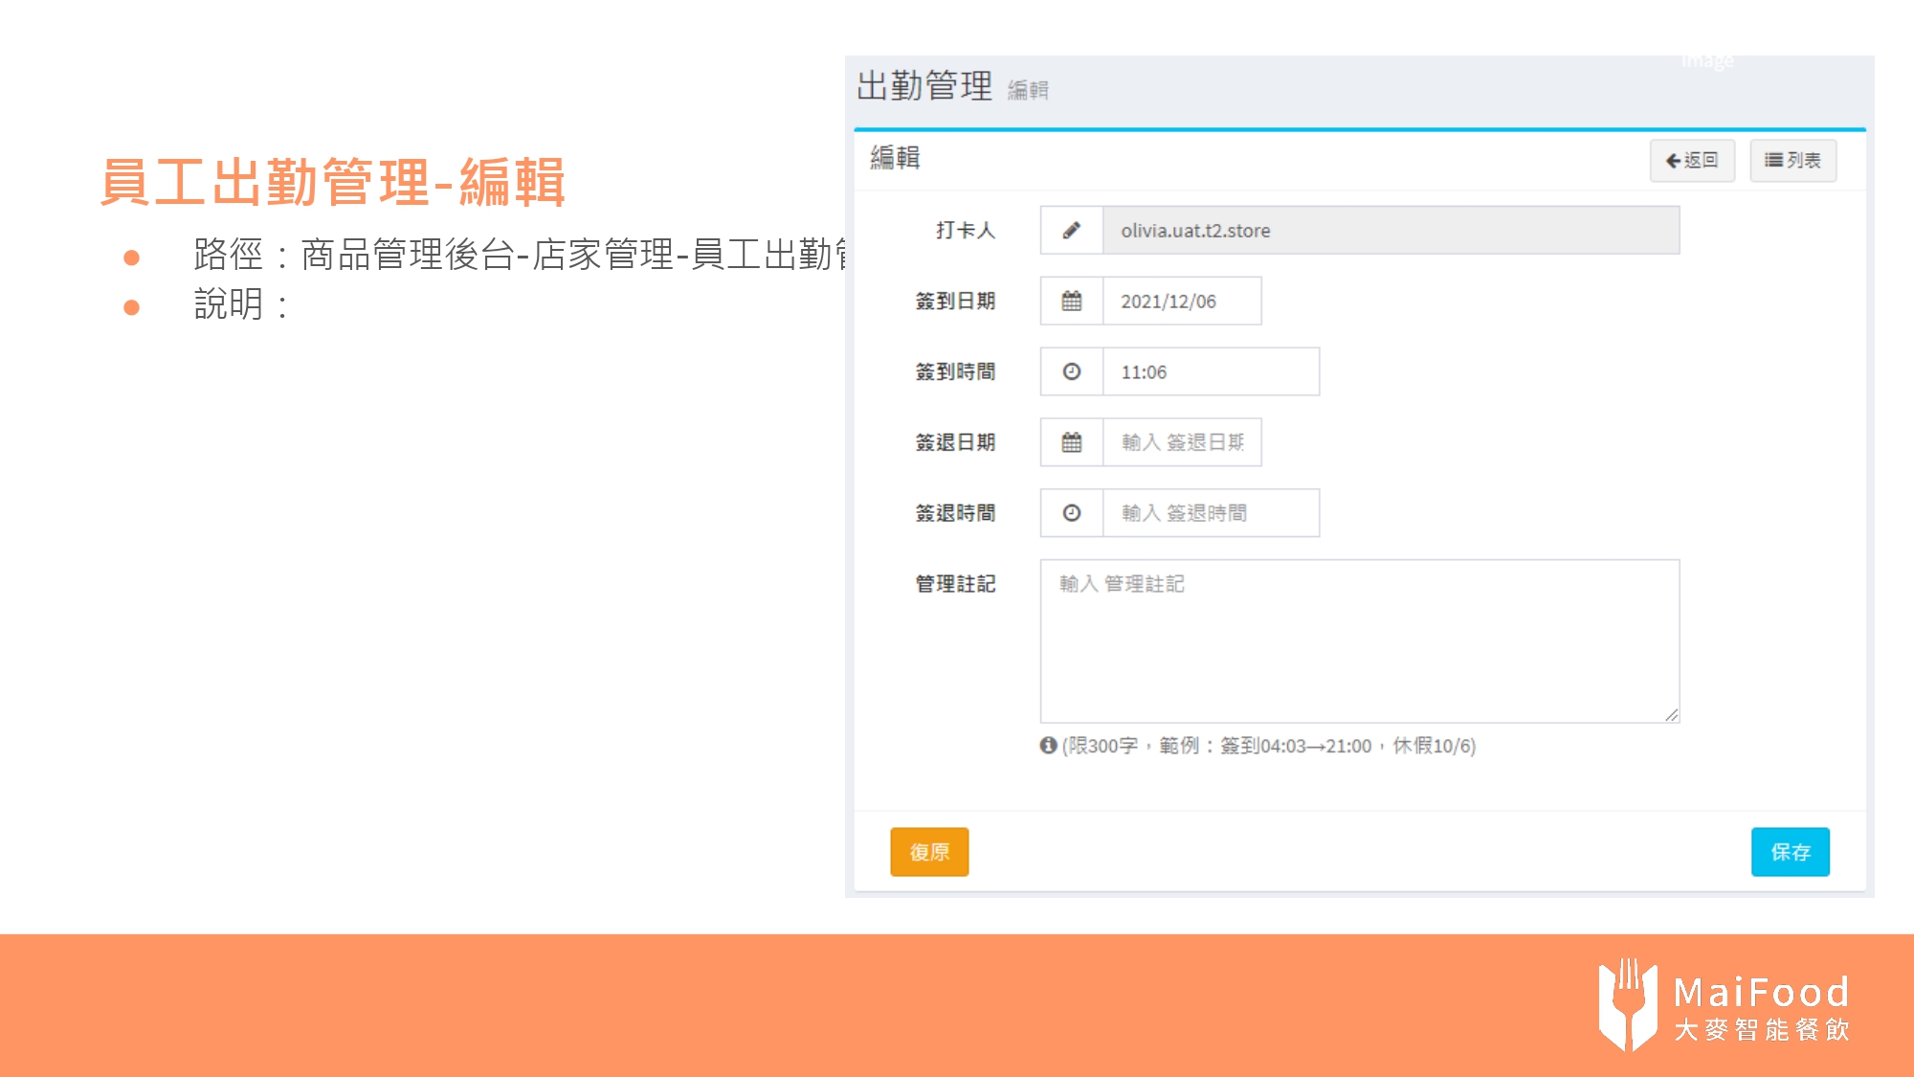The width and height of the screenshot is (1914, 1077).
Task: Click the 員工出勤管理-編輯 slide title
Action: [332, 182]
